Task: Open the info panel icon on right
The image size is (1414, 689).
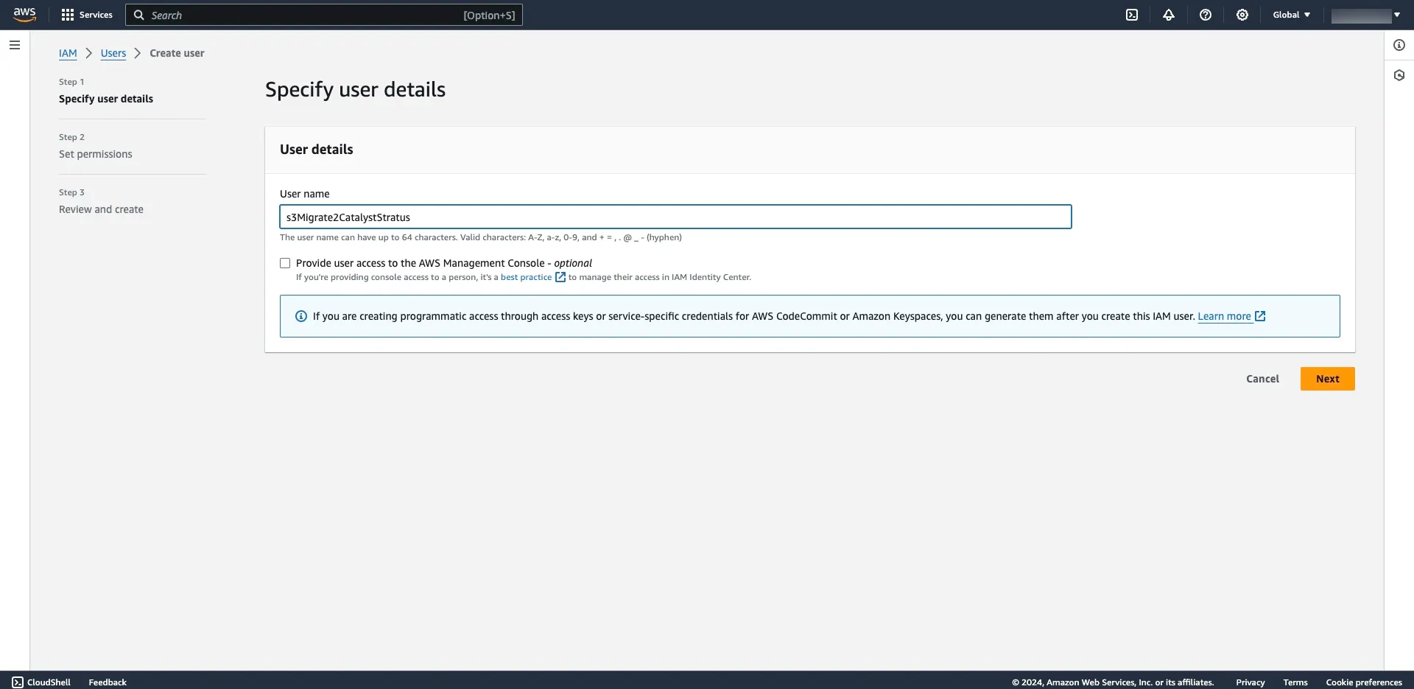Action: coord(1399,45)
